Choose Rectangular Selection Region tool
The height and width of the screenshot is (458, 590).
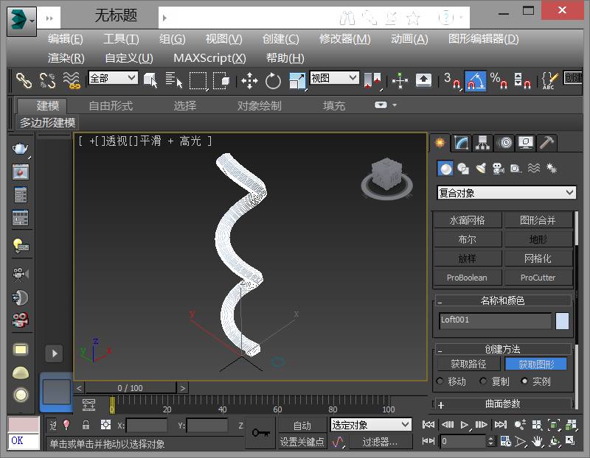click(x=198, y=80)
